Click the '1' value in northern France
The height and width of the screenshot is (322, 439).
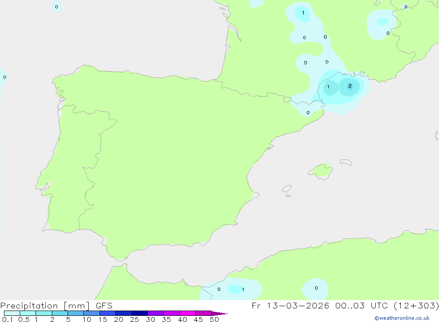point(303,13)
